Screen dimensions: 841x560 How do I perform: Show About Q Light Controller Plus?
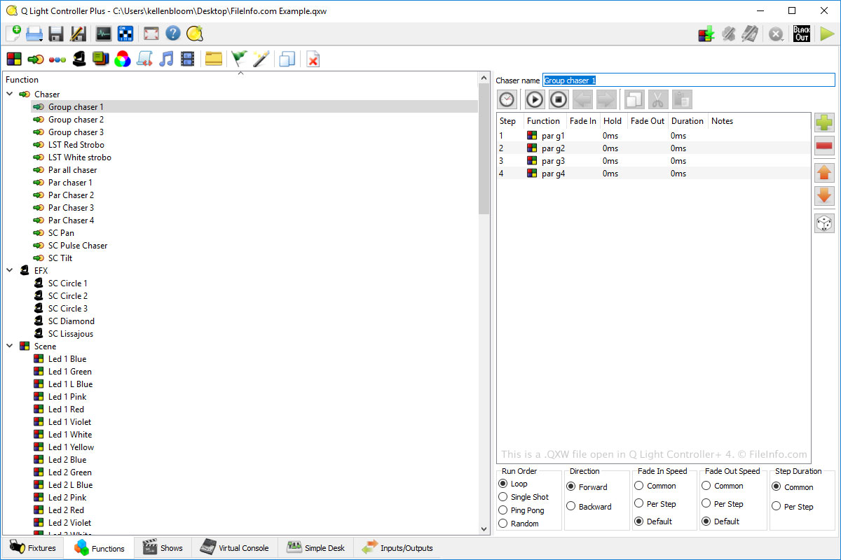[194, 34]
